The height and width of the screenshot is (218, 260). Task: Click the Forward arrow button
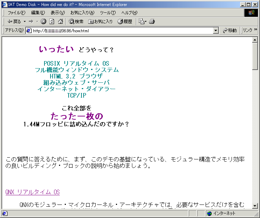click(x=31, y=21)
